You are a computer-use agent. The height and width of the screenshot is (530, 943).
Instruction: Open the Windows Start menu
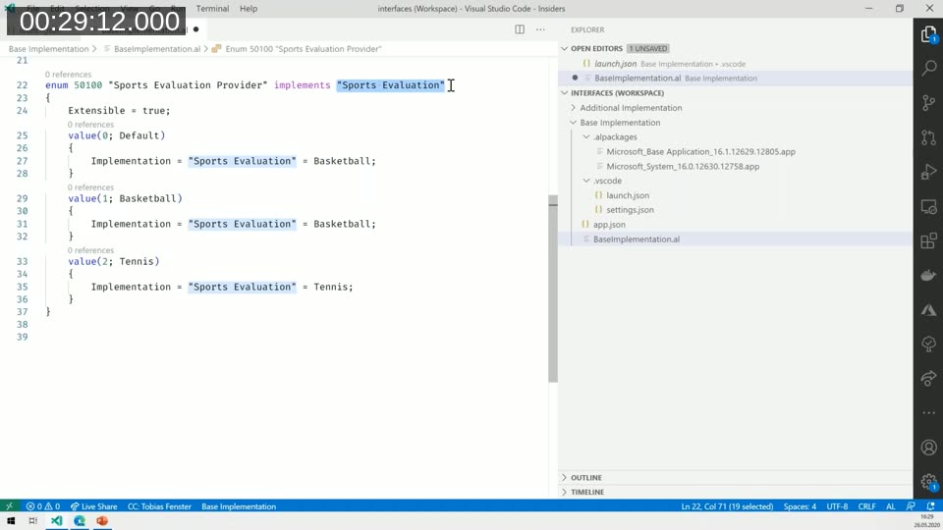[11, 521]
